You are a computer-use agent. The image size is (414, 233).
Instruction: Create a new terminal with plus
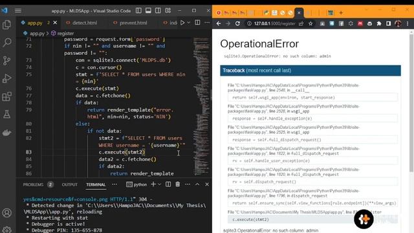(153, 184)
